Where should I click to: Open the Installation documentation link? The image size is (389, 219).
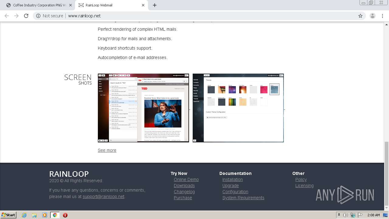coord(232,179)
